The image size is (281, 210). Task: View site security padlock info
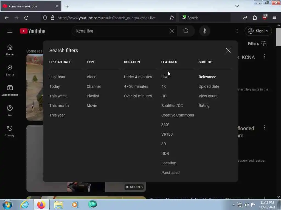[x=52, y=17]
